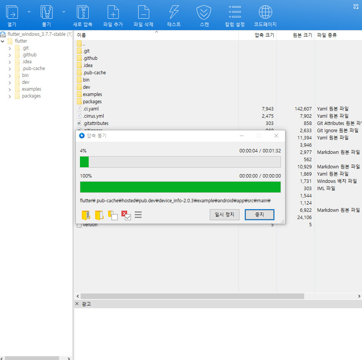Click the .cirrus.yml file icon

pos(79,116)
